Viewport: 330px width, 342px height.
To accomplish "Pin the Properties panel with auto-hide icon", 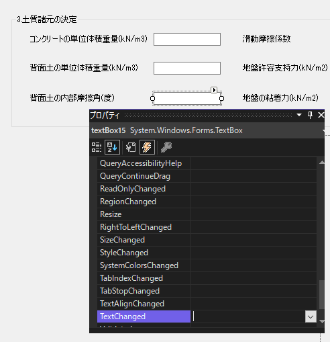I will [310, 115].
